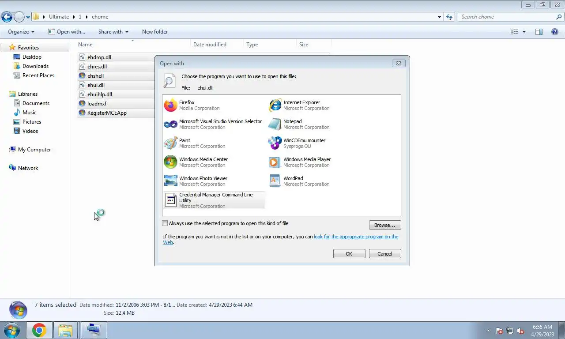Select Microsoft Visual Studio Version Selector

pos(214,124)
